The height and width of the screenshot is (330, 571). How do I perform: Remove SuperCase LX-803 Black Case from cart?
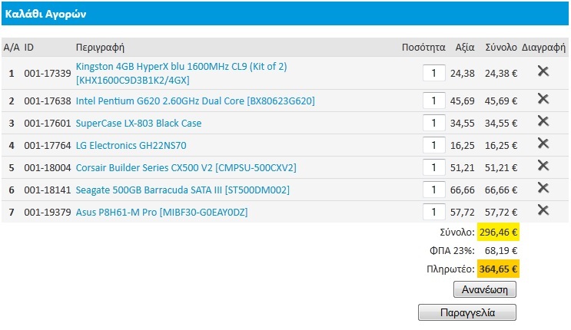click(x=543, y=120)
